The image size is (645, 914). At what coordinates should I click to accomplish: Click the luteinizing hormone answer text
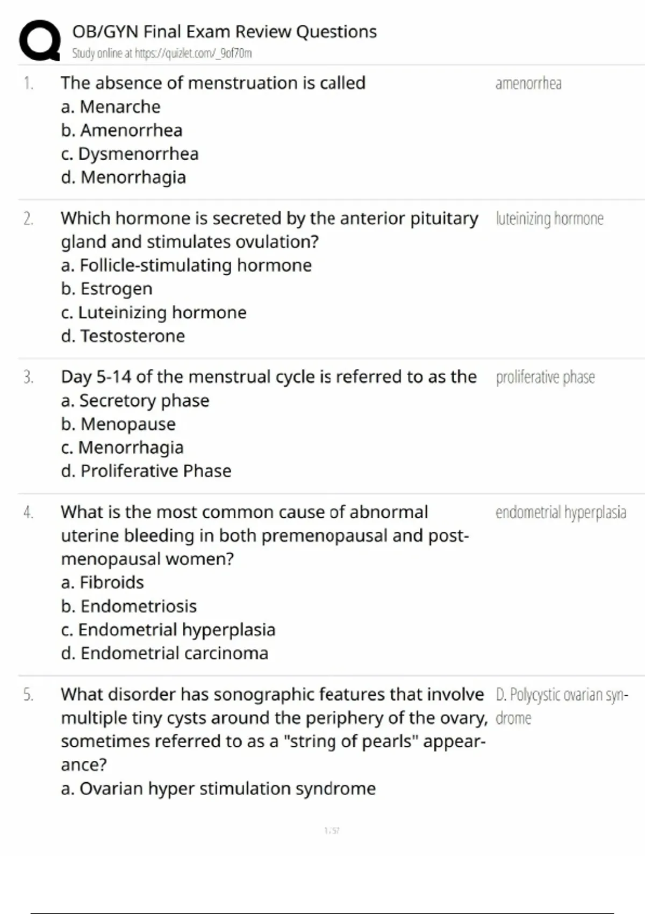point(549,219)
